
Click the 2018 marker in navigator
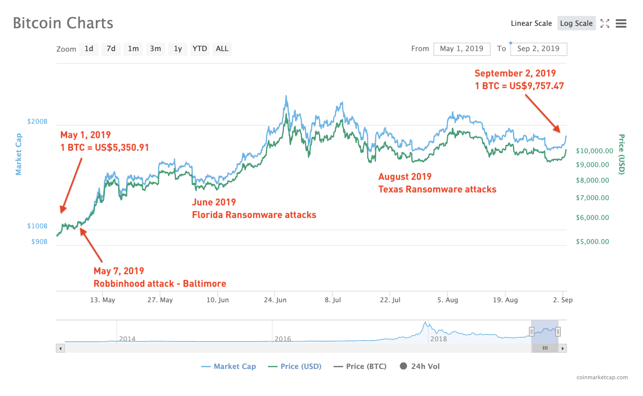(x=439, y=339)
